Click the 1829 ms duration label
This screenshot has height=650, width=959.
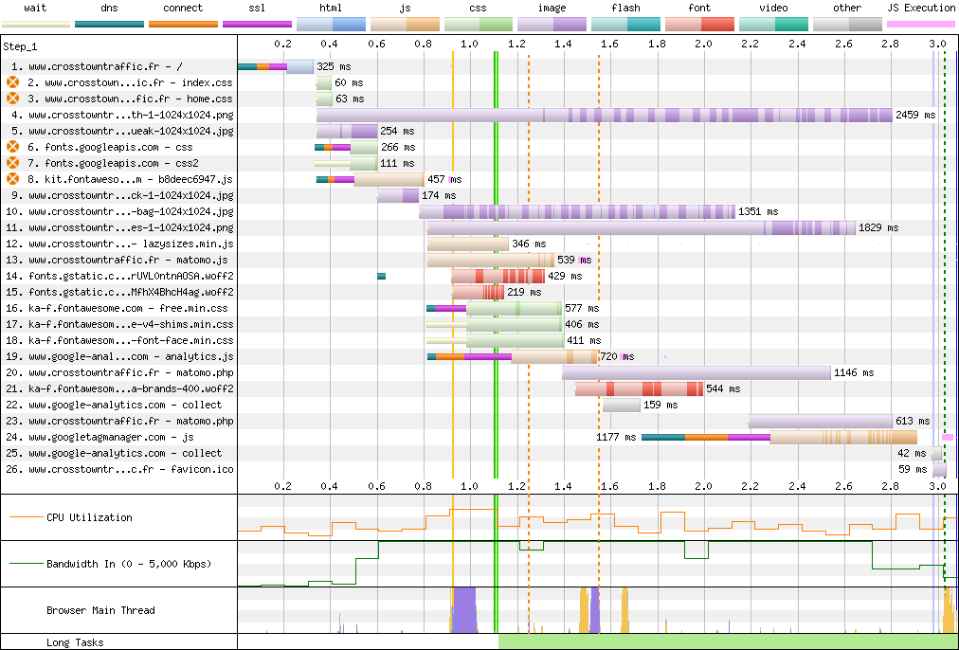click(x=878, y=227)
